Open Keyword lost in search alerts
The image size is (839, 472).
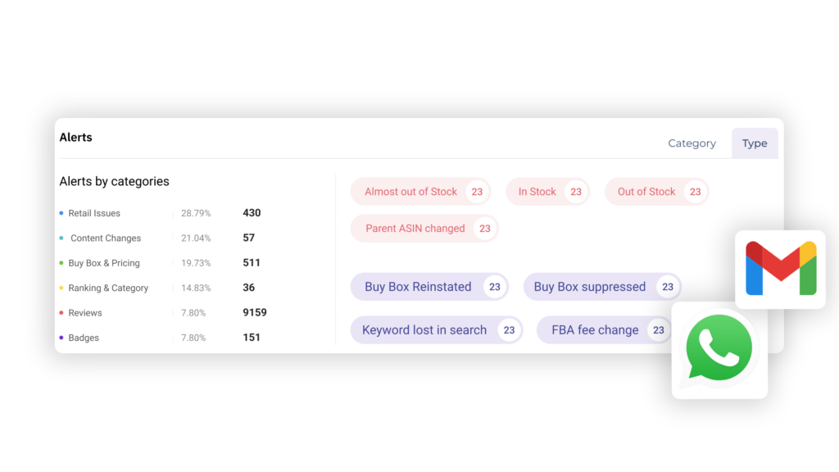click(x=436, y=330)
